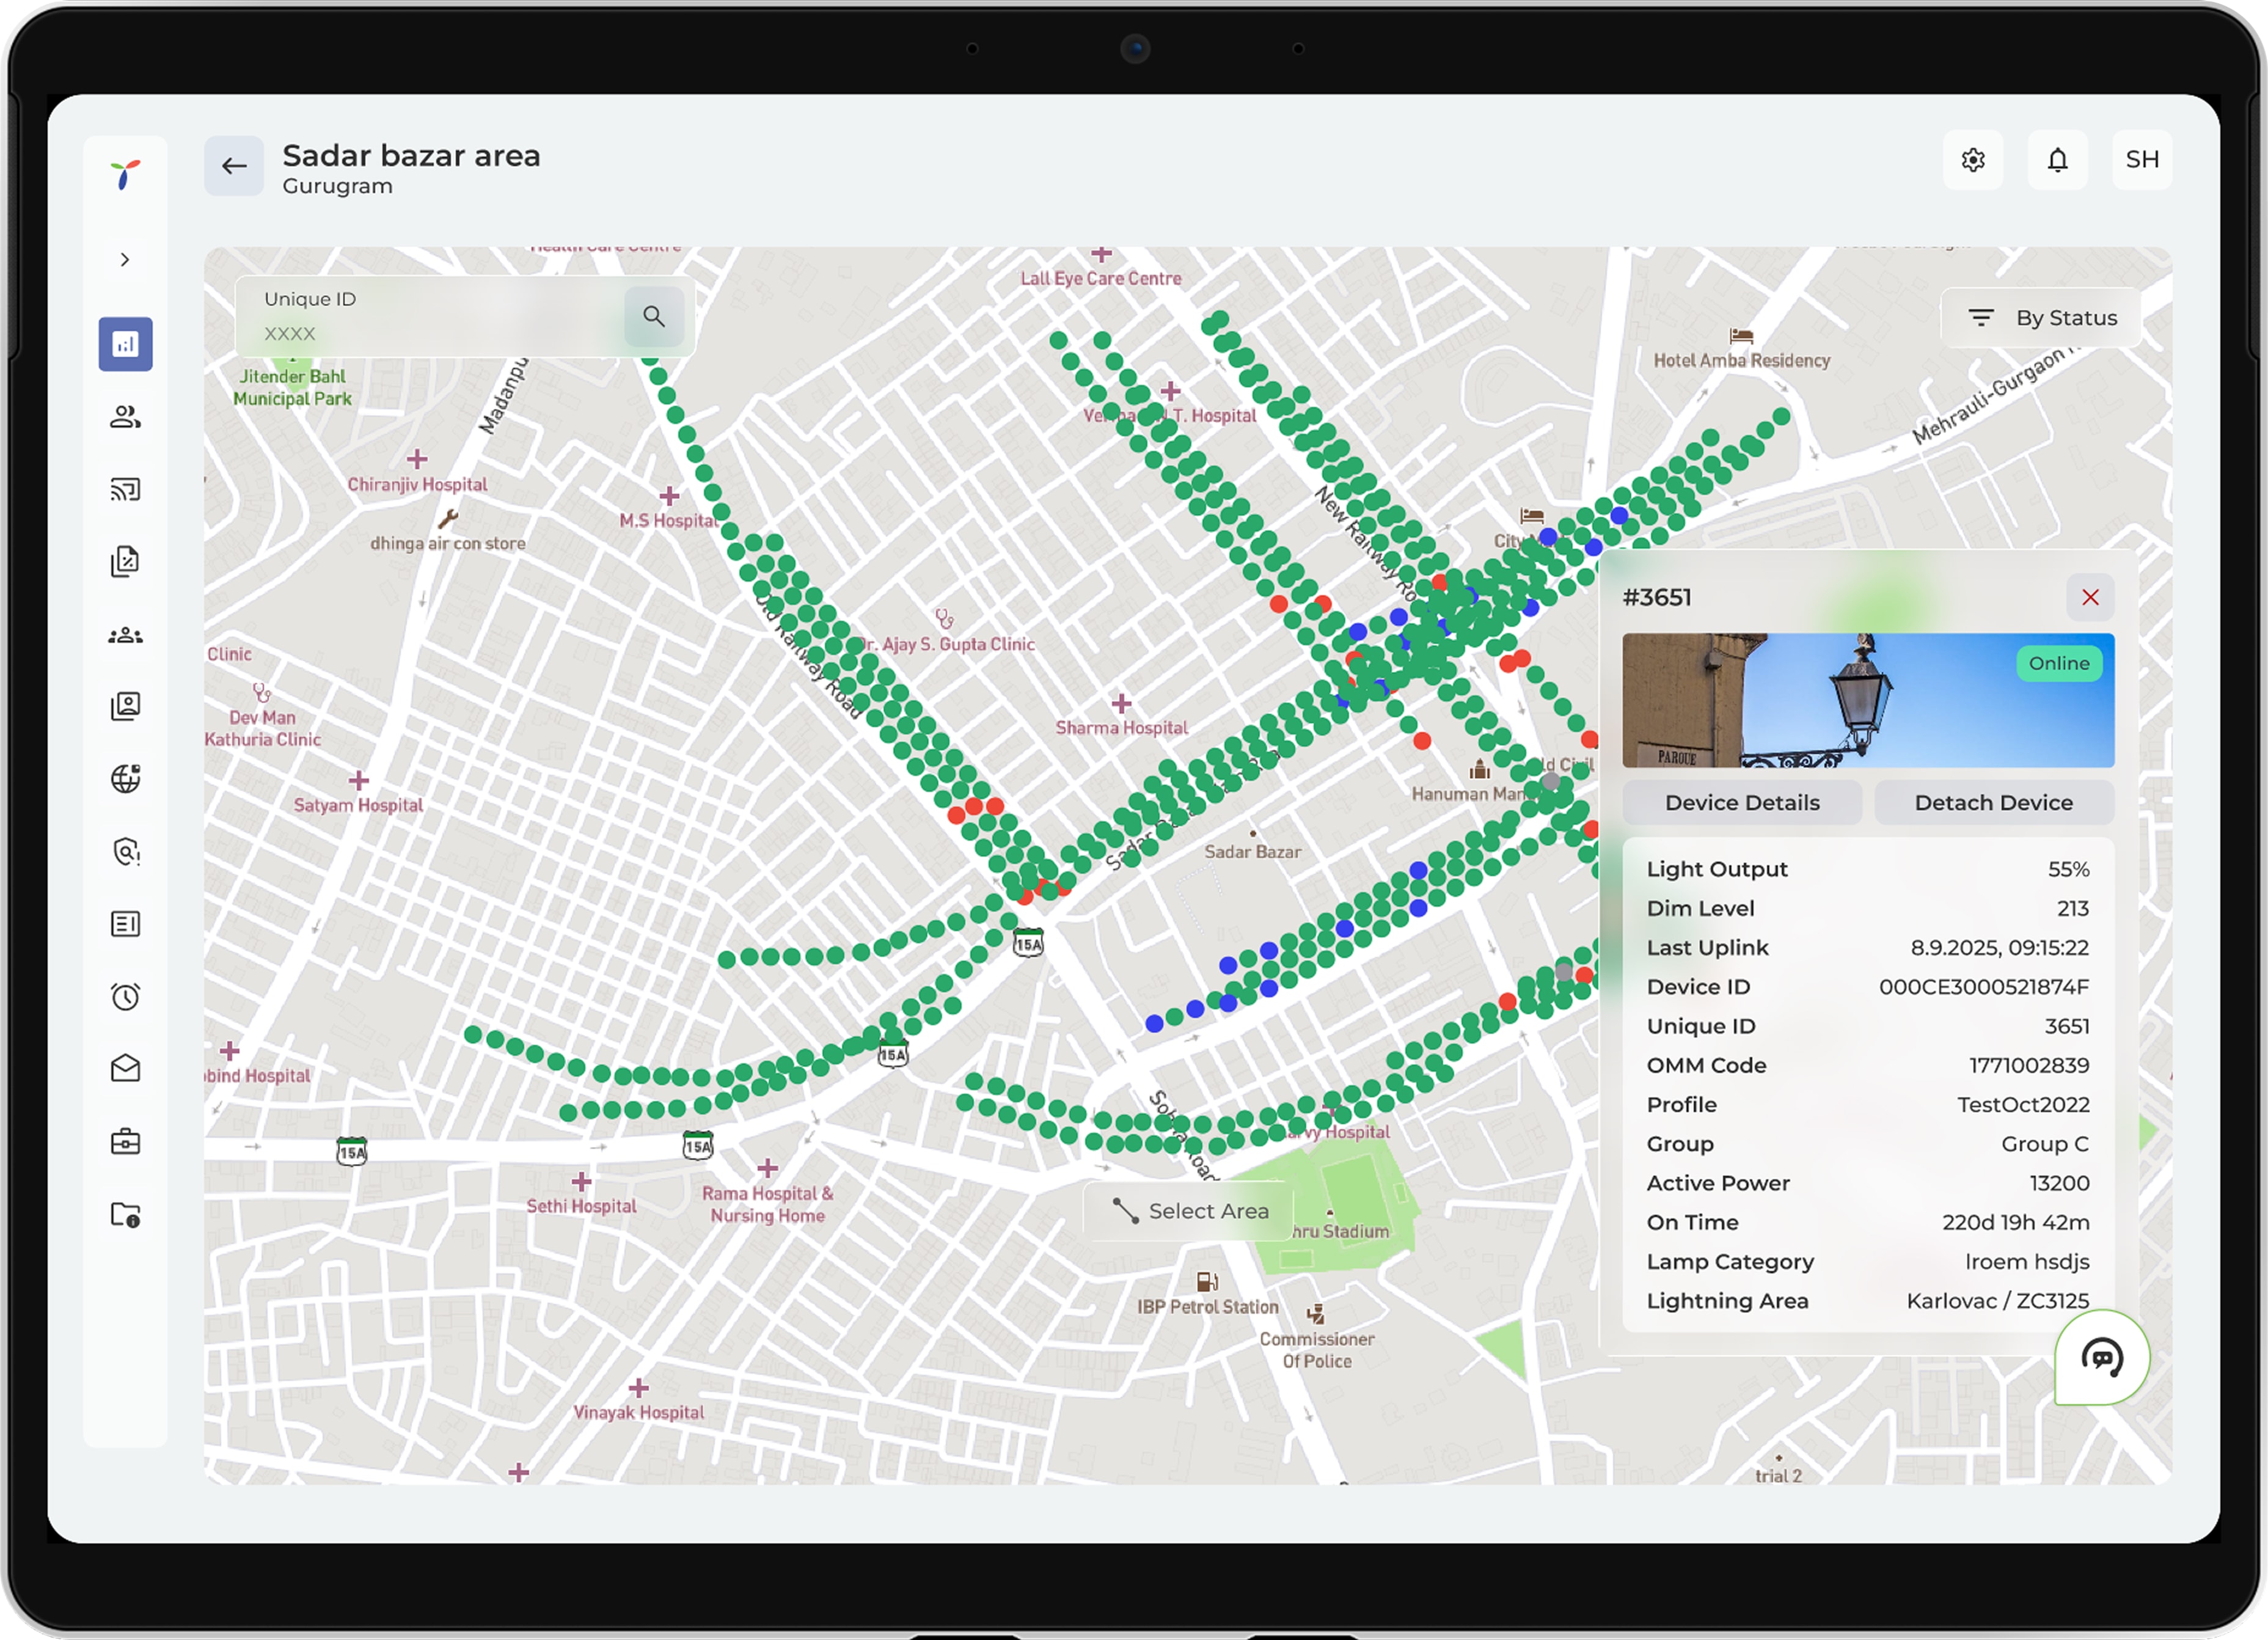Click the globe icon in sidebar
2268x1640 pixels.
click(x=125, y=779)
